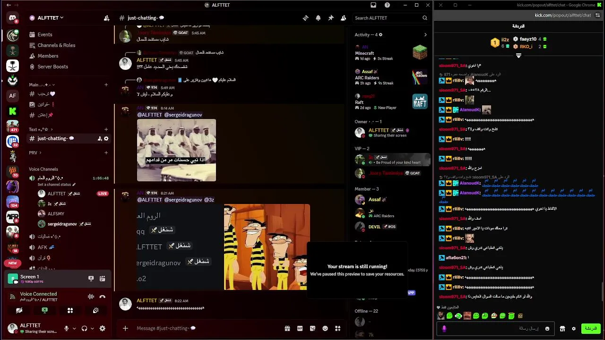Create channel in Main category plus
This screenshot has width=605, height=340.
106,85
